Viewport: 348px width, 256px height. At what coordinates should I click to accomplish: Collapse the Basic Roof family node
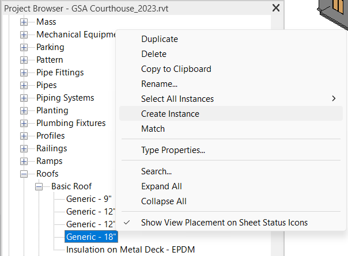39,186
